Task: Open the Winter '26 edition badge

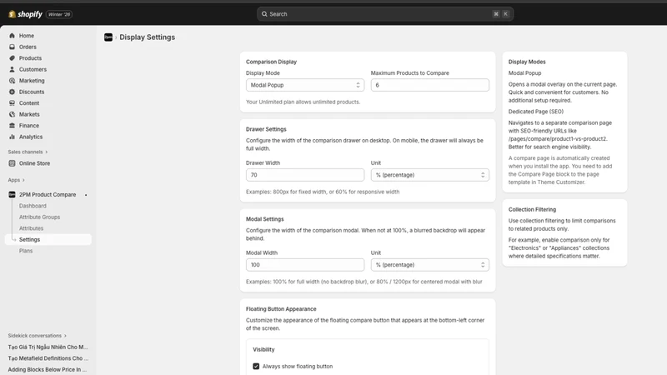Action: click(x=59, y=14)
